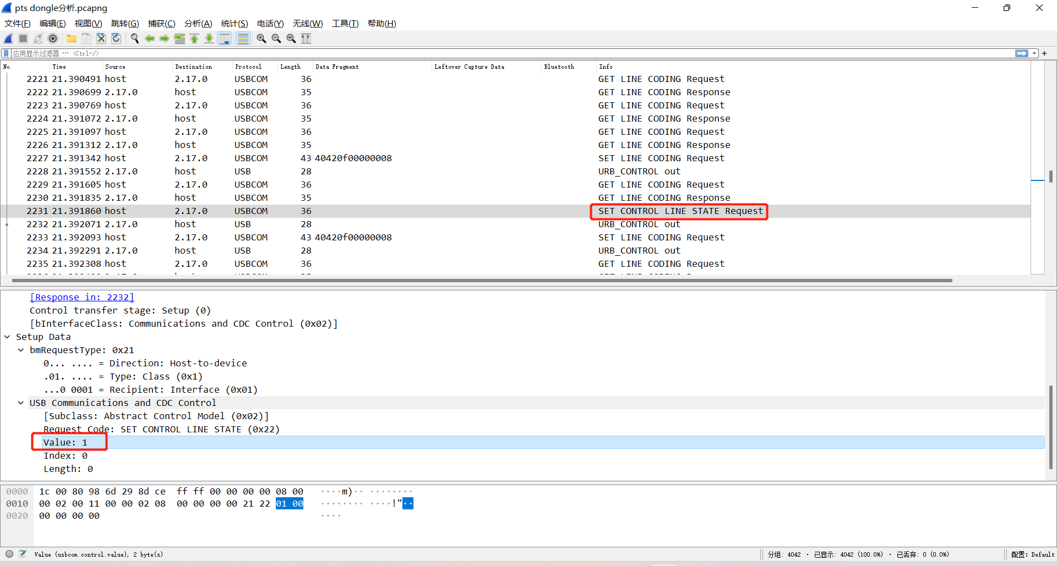The width and height of the screenshot is (1057, 566).
Task: Select Request Code SET CONTROL LINE STATE field
Action: [161, 429]
